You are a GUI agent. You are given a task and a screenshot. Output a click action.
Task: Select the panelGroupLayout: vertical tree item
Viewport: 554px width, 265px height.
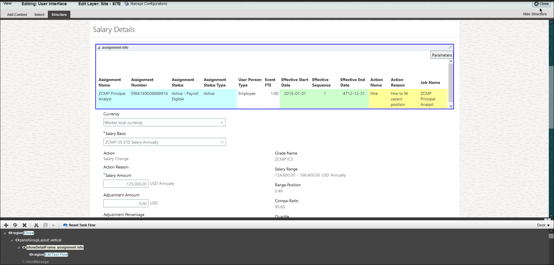coord(40,240)
